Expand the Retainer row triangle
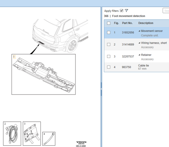This screenshot has height=147, width=169. 139,55
